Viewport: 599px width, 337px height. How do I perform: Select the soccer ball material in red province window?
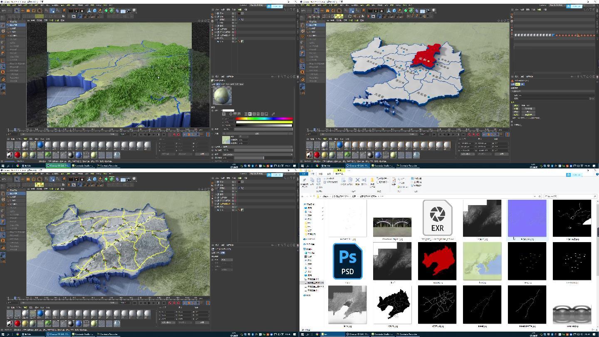click(x=309, y=155)
